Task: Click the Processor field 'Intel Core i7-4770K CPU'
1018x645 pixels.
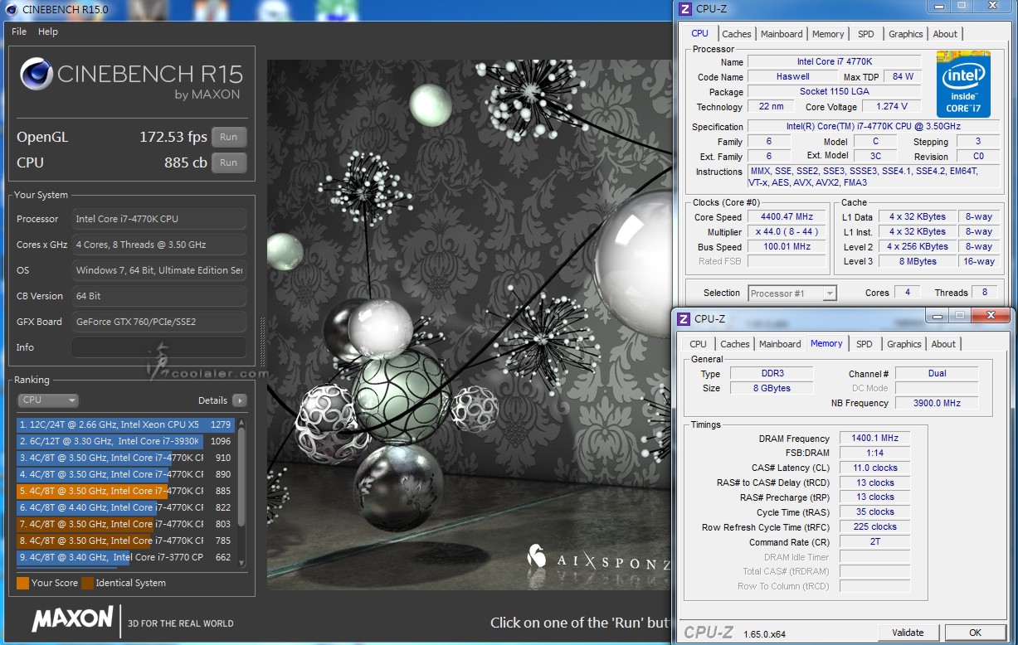Action: coord(159,219)
